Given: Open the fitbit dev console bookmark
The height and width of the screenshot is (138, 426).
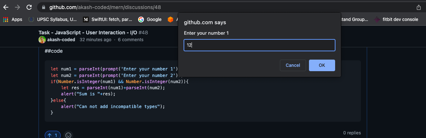Looking at the screenshot, I should pos(396,20).
